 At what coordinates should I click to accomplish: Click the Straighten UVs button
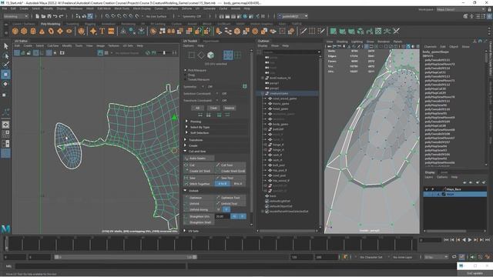200,216
